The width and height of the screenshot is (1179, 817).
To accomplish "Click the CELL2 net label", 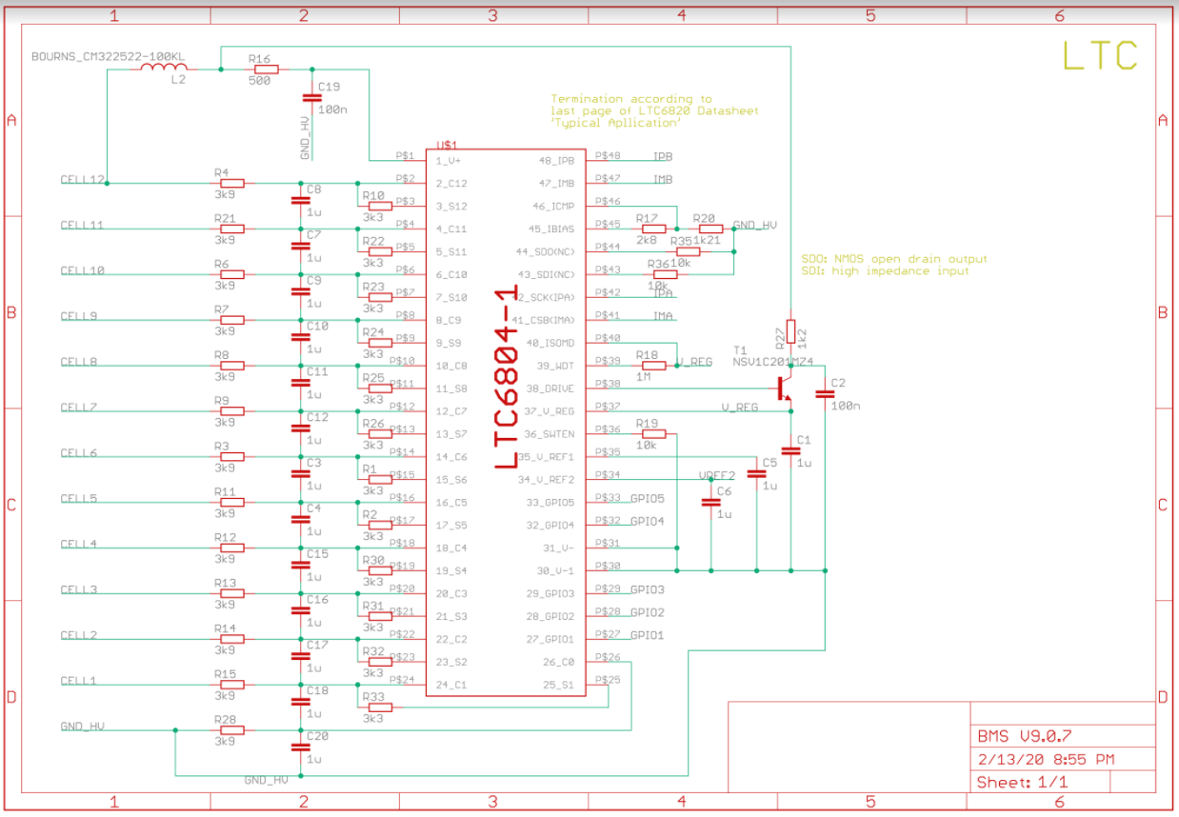I will [x=79, y=636].
